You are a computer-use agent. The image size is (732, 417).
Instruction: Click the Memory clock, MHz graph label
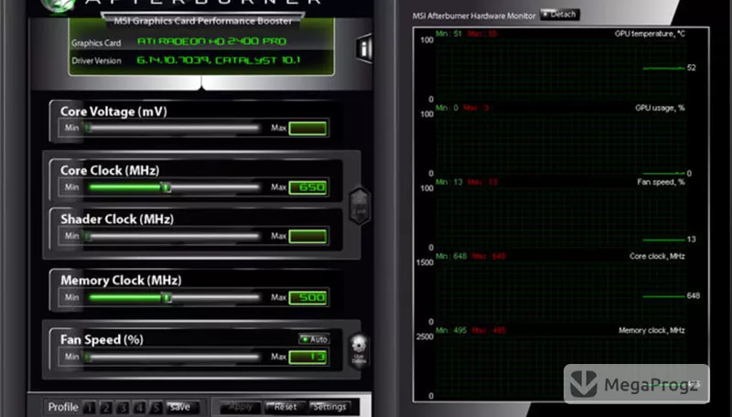click(x=651, y=330)
